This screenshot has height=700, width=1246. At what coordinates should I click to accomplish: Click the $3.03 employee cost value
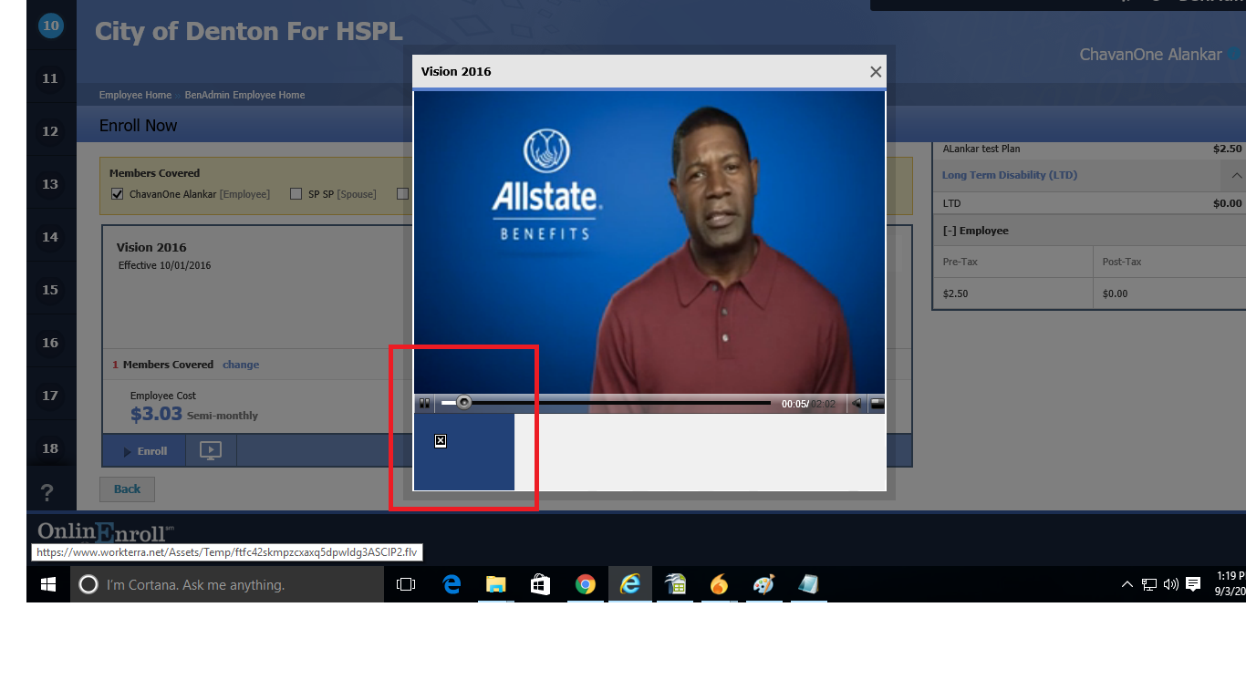pyautogui.click(x=156, y=414)
